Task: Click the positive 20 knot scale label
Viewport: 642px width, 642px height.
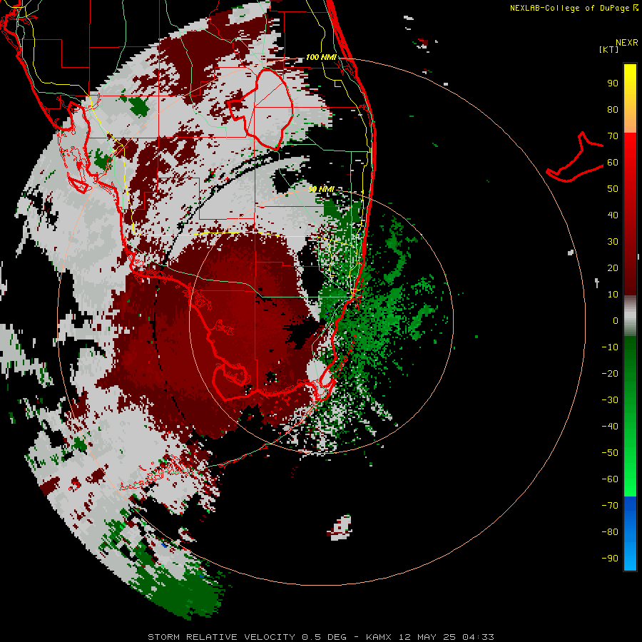Action: (613, 268)
